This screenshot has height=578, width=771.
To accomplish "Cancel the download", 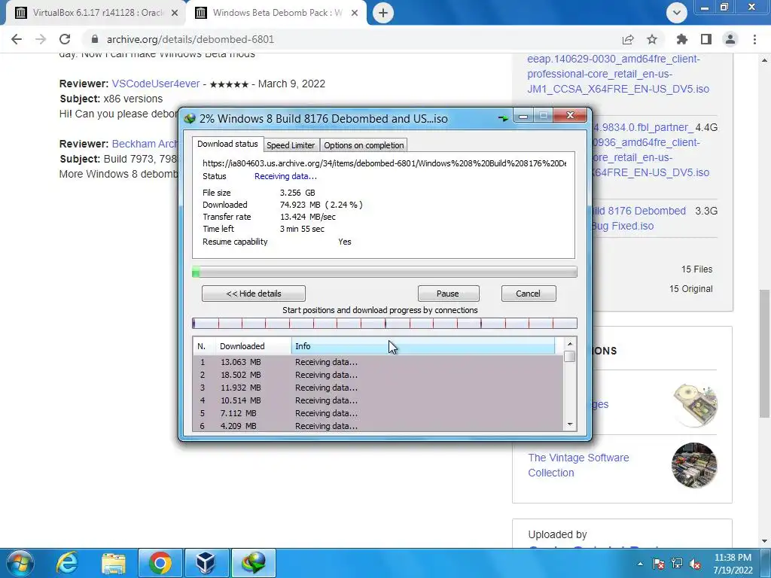I will coord(529,294).
